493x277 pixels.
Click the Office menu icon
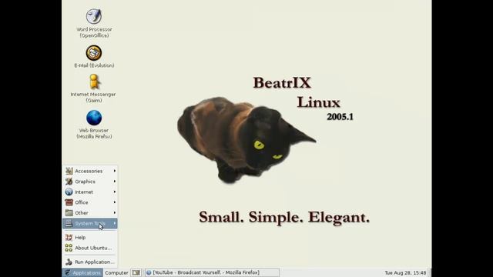click(x=69, y=202)
